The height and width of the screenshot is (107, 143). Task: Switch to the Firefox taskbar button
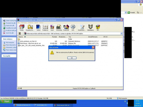click(23, 105)
